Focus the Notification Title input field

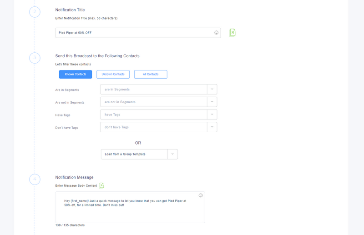(x=138, y=33)
